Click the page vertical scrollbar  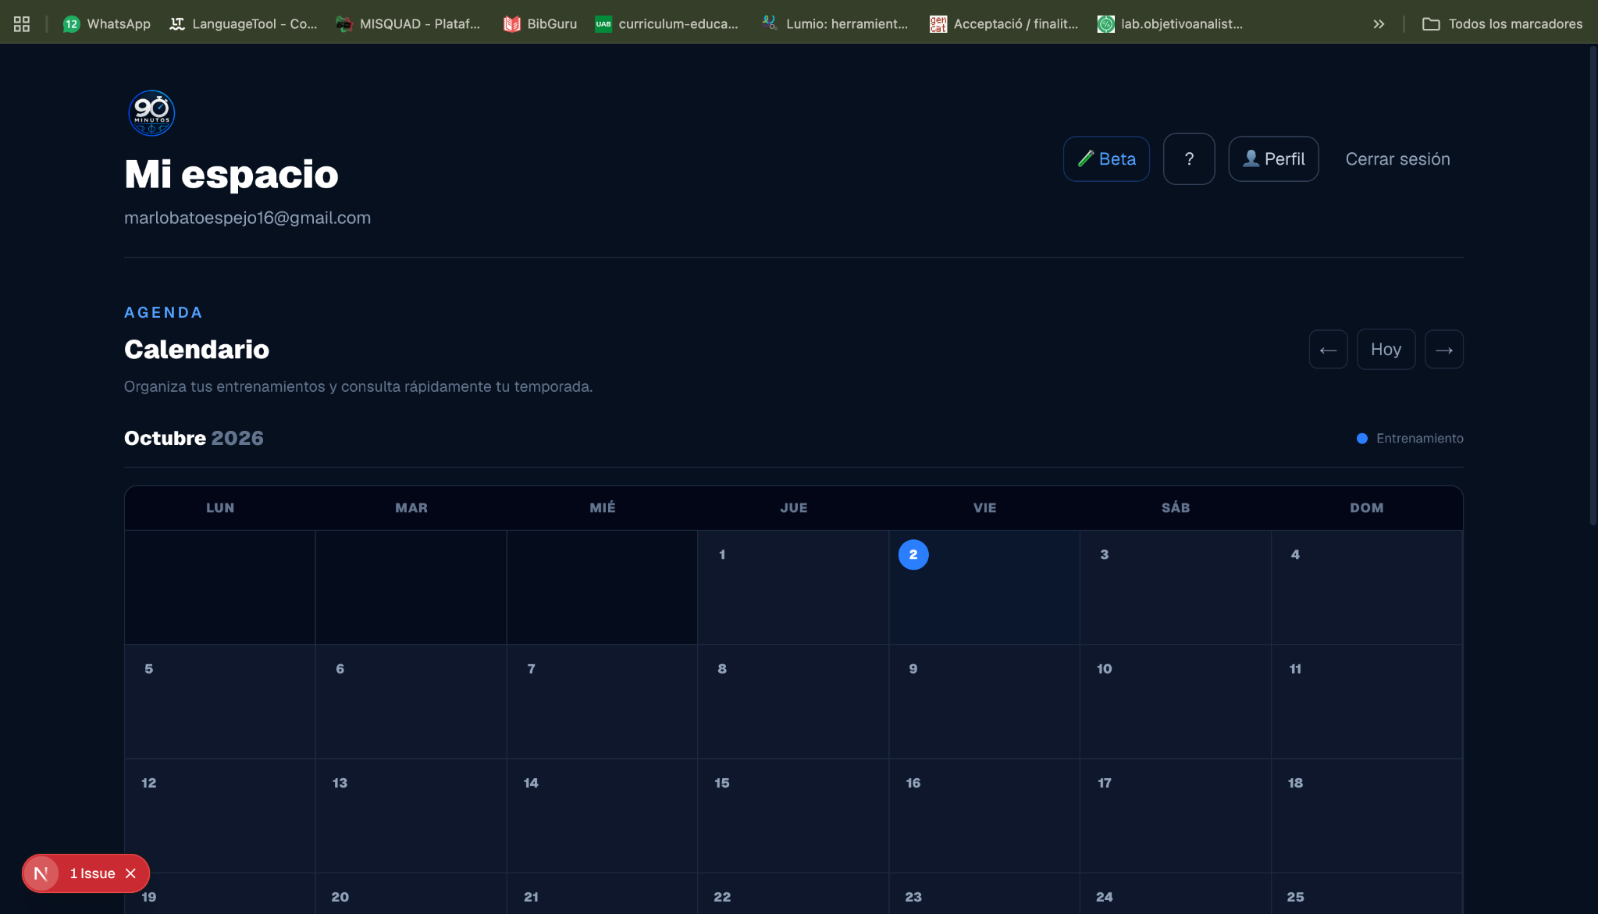tap(1593, 285)
